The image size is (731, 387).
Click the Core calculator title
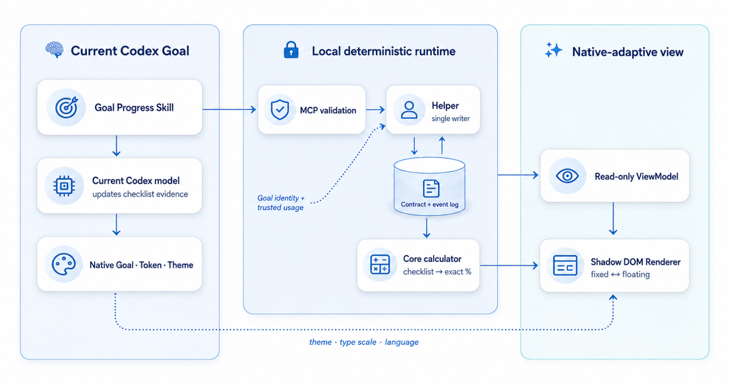point(432,258)
